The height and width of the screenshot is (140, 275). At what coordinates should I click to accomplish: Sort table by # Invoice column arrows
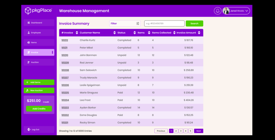pyautogui.click(x=77, y=33)
